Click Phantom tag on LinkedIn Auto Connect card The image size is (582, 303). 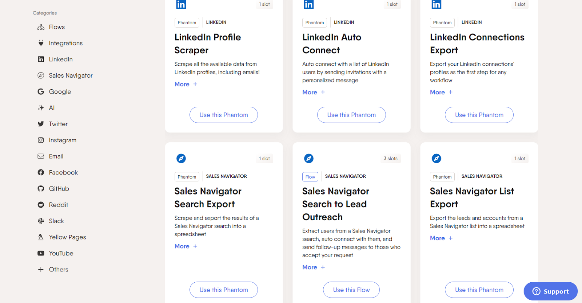315,22
